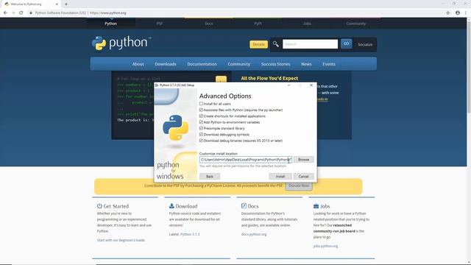Click the site padlock security icon
Screen dimensions: 471x265
(x=31, y=13)
